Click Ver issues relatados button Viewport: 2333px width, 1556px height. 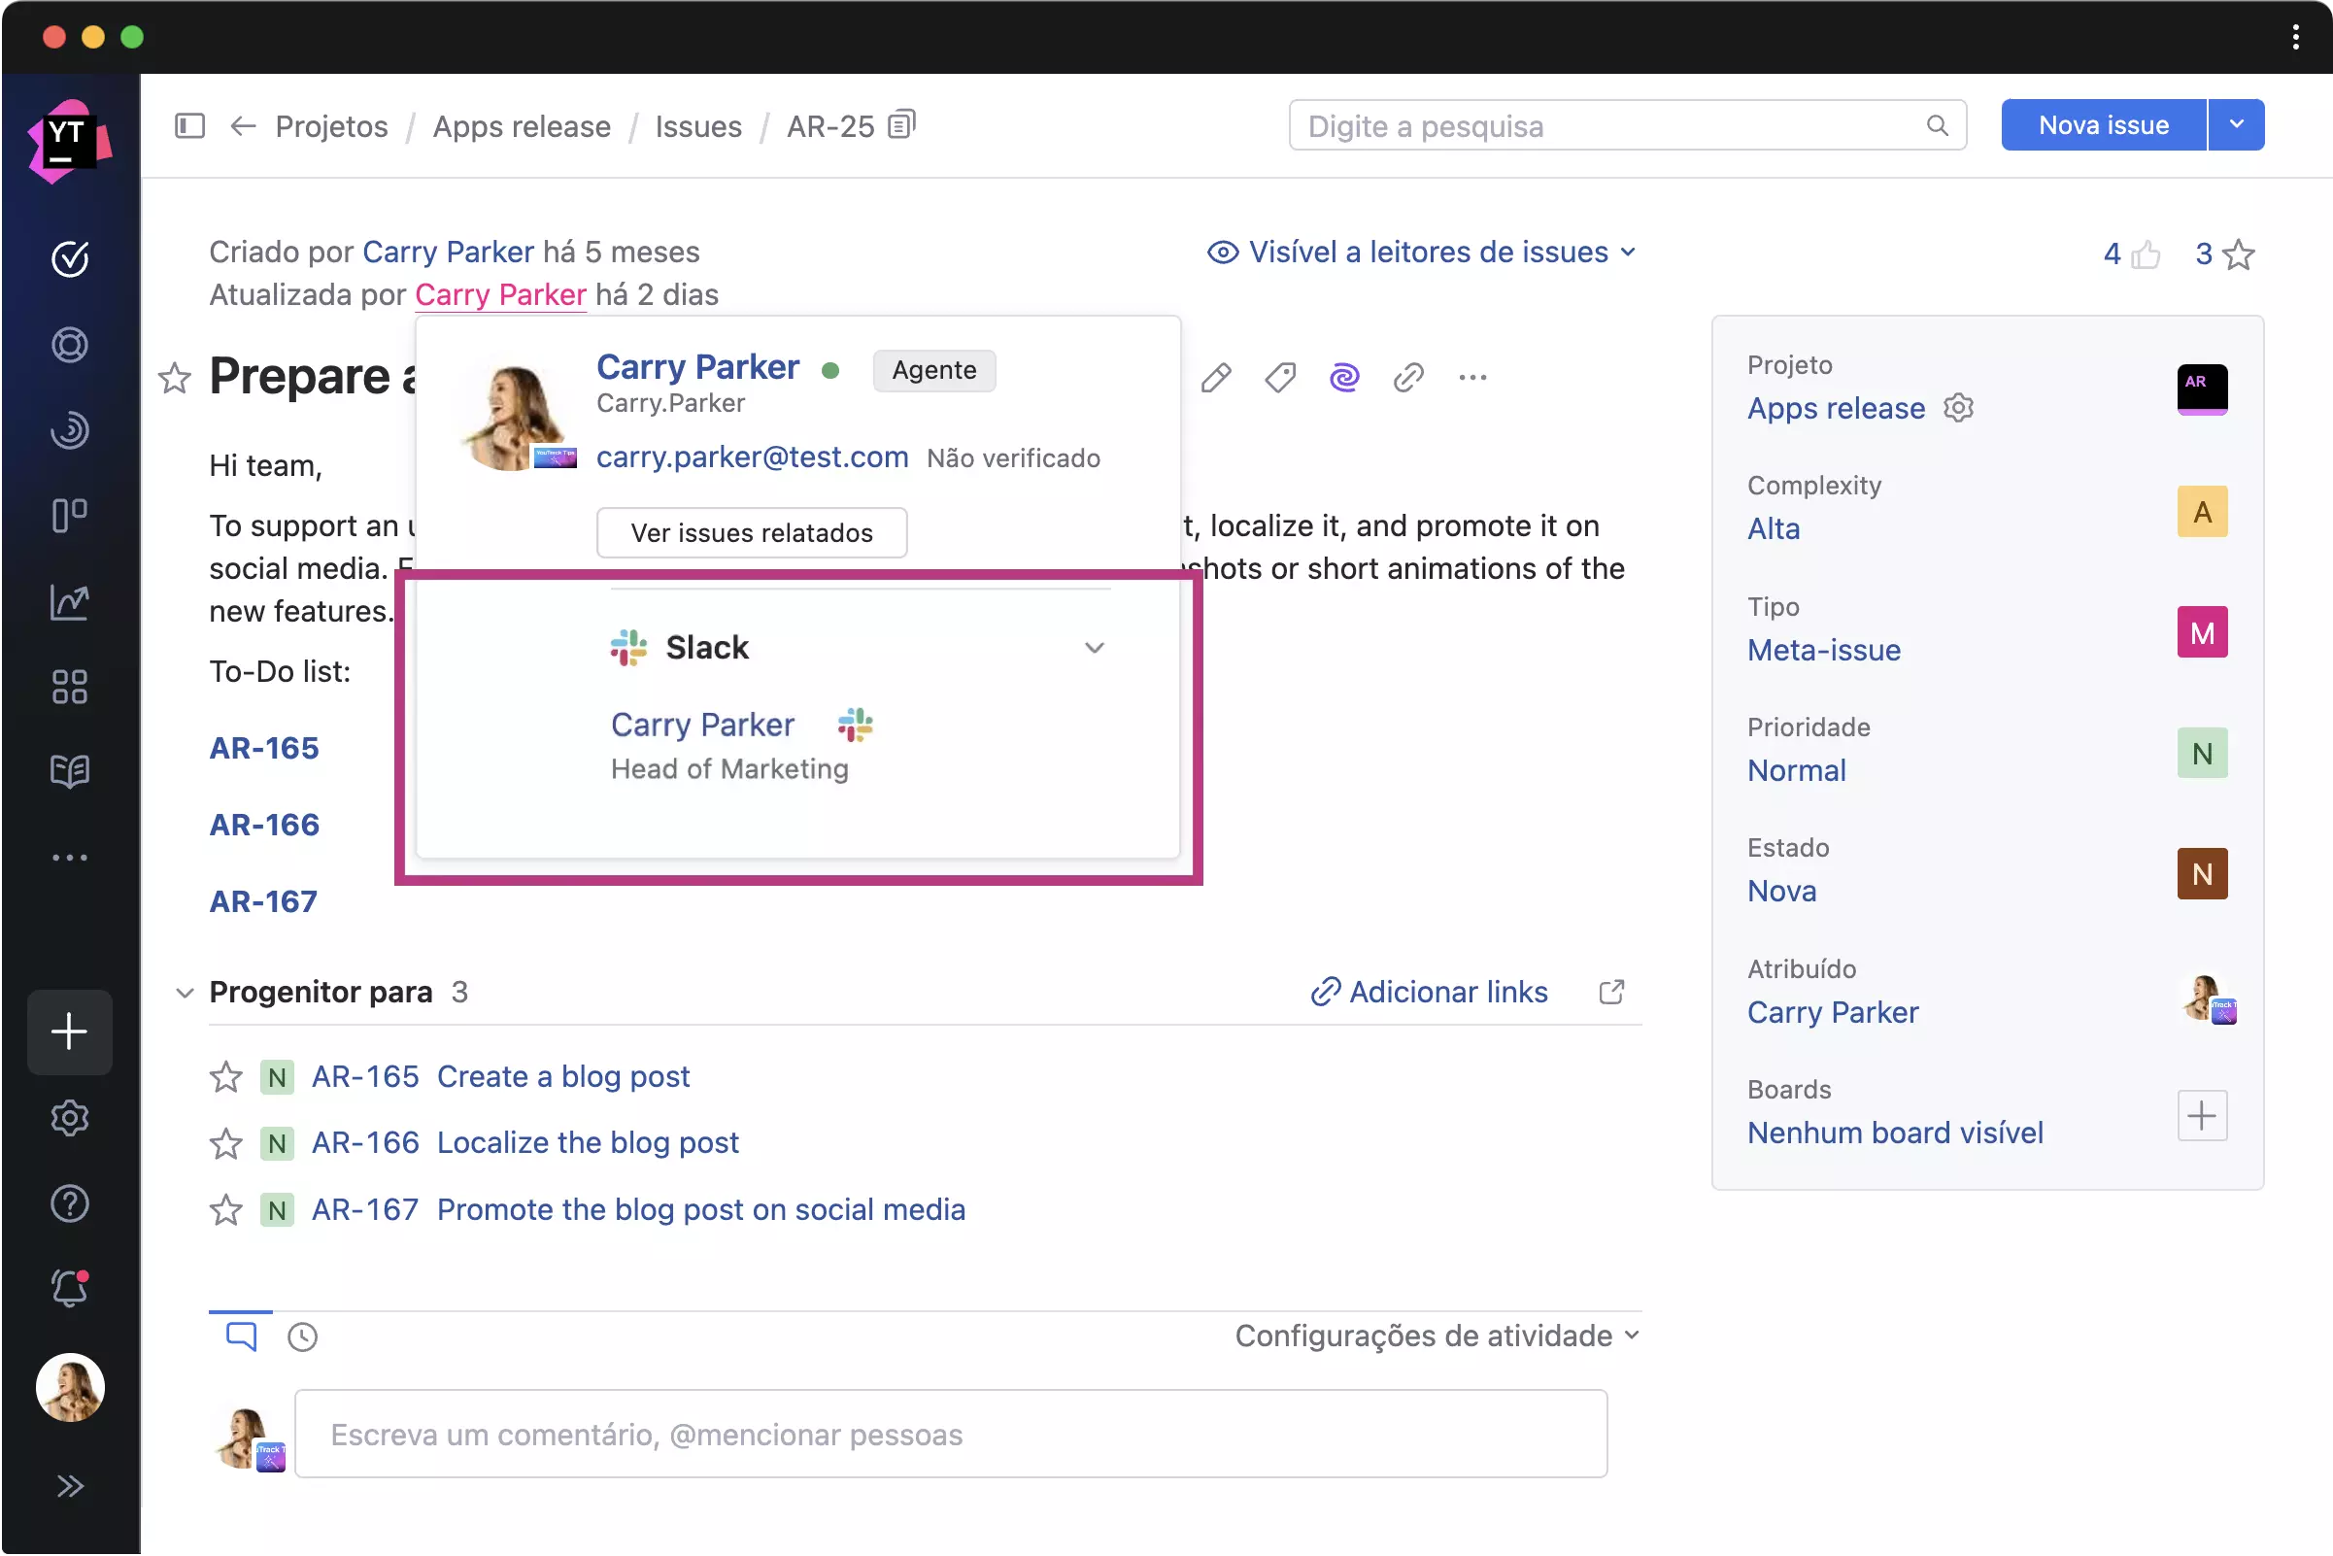751,533
